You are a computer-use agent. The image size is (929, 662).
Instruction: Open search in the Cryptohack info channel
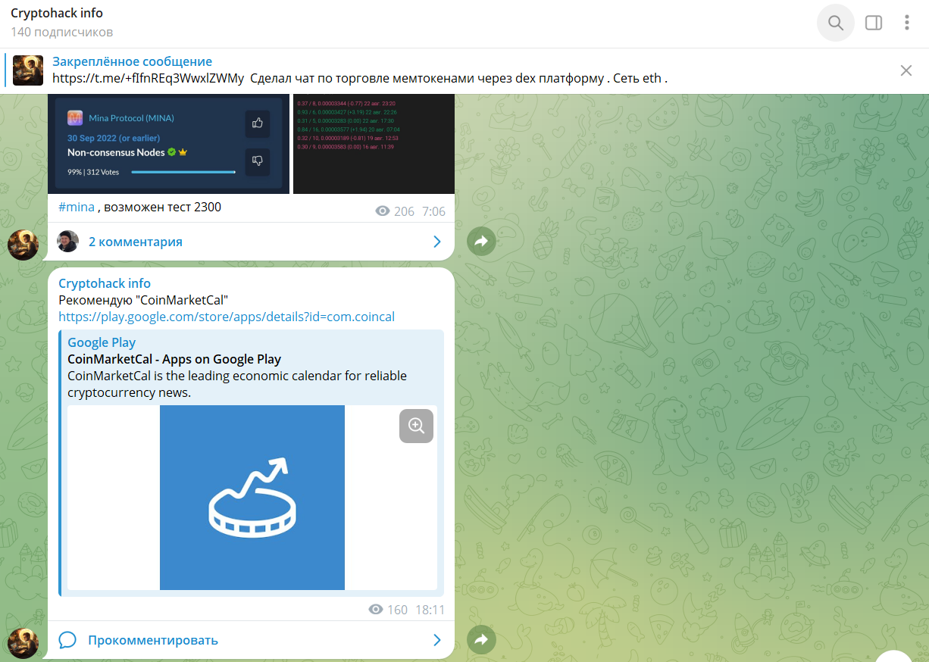836,23
